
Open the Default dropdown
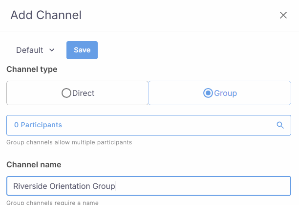click(35, 50)
